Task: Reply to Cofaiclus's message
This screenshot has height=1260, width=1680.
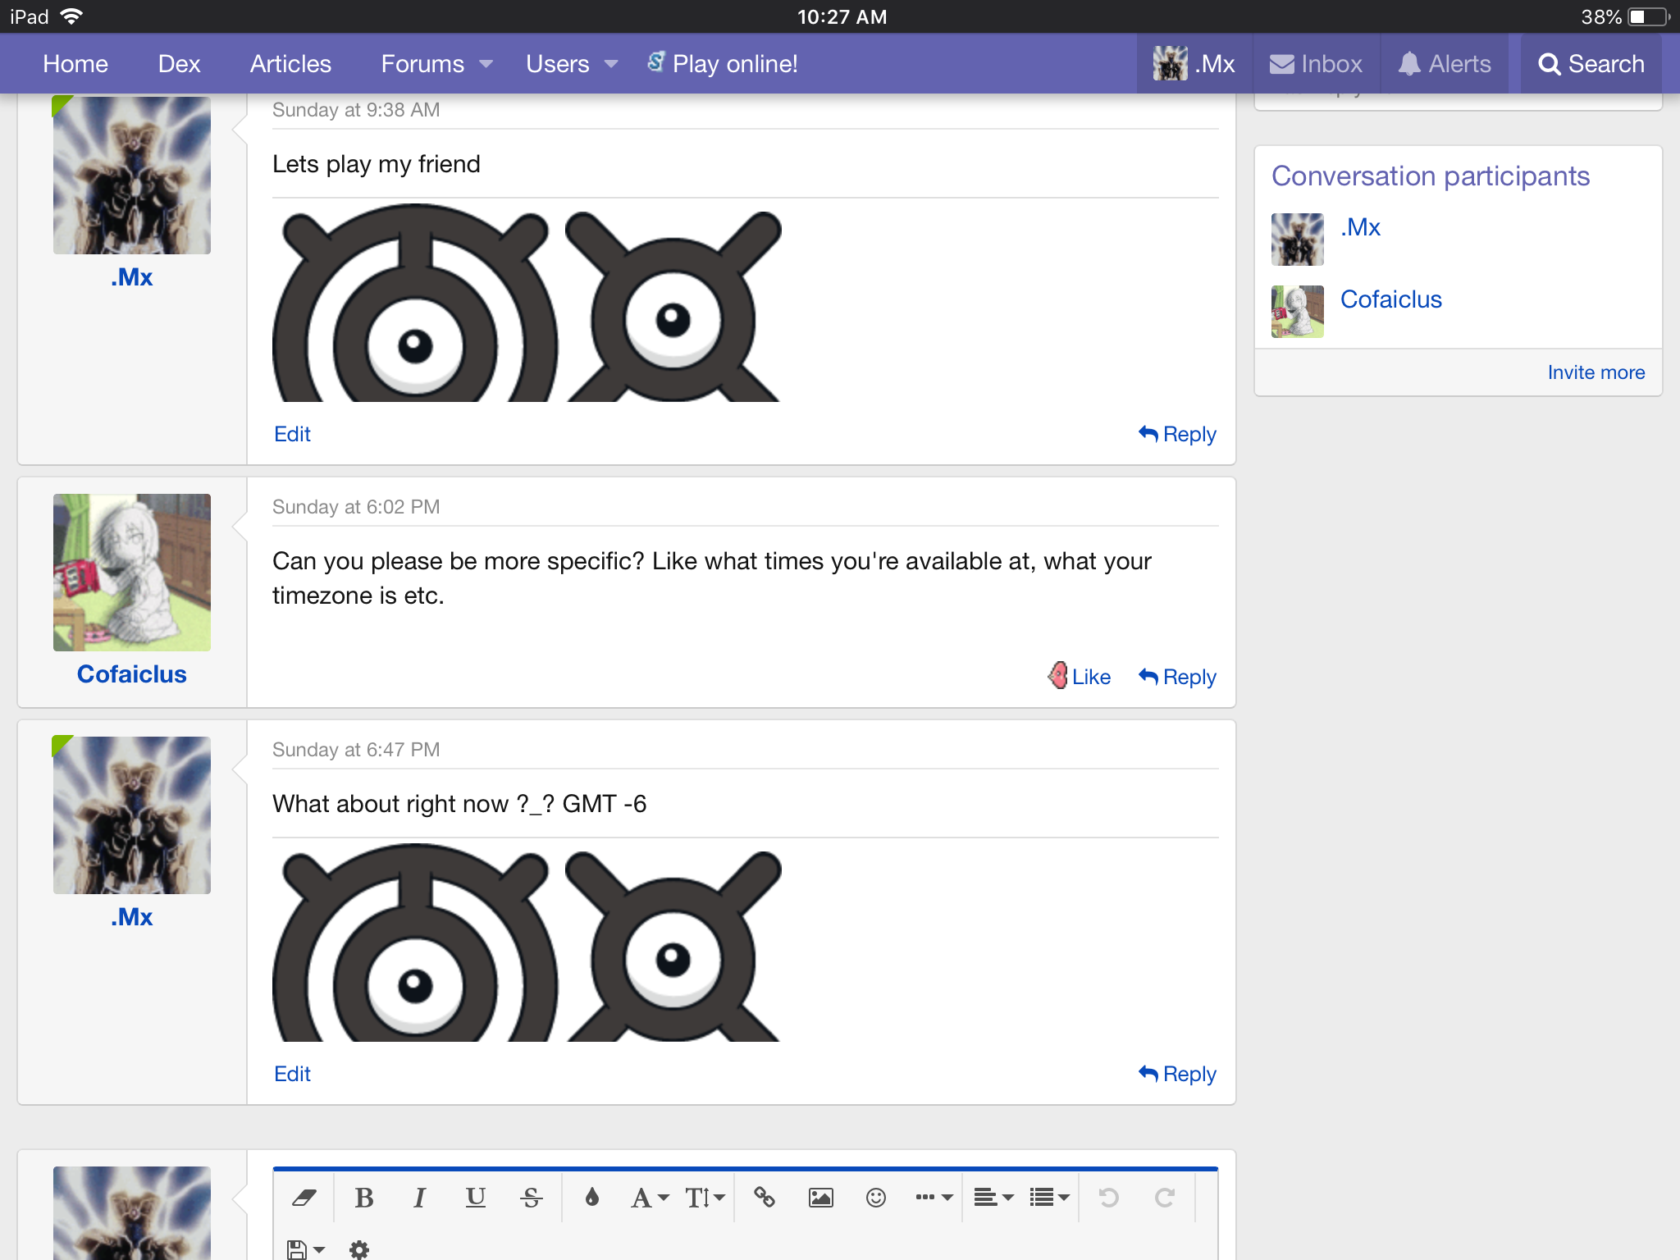Action: click(1177, 677)
